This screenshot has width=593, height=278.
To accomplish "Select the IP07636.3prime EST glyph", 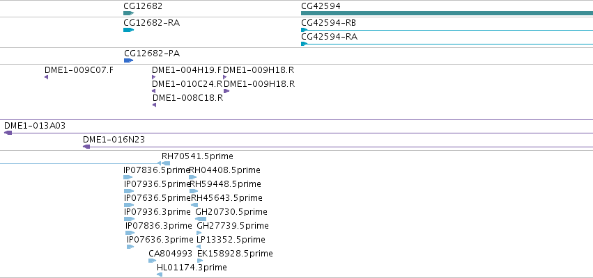I will point(130,247).
